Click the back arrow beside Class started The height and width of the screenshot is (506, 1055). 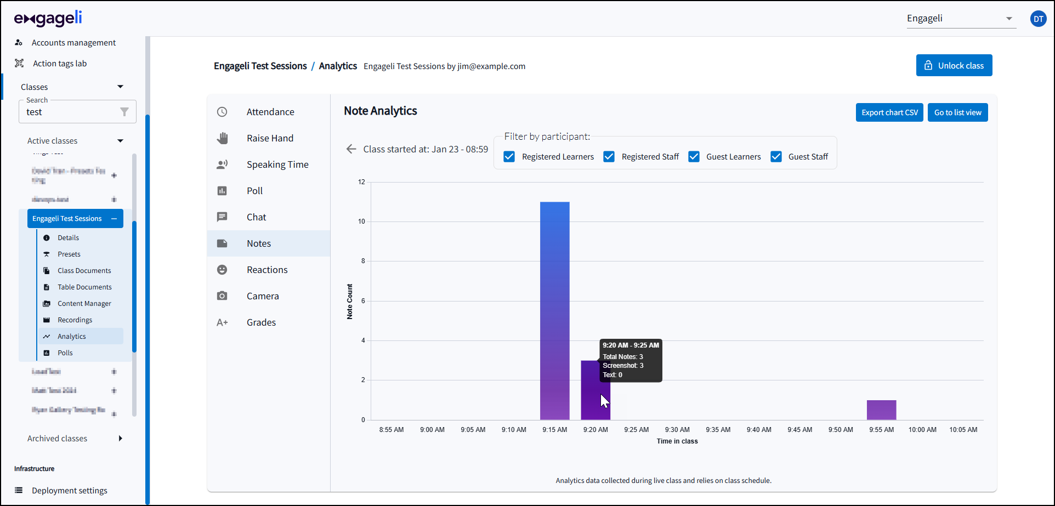tap(351, 149)
